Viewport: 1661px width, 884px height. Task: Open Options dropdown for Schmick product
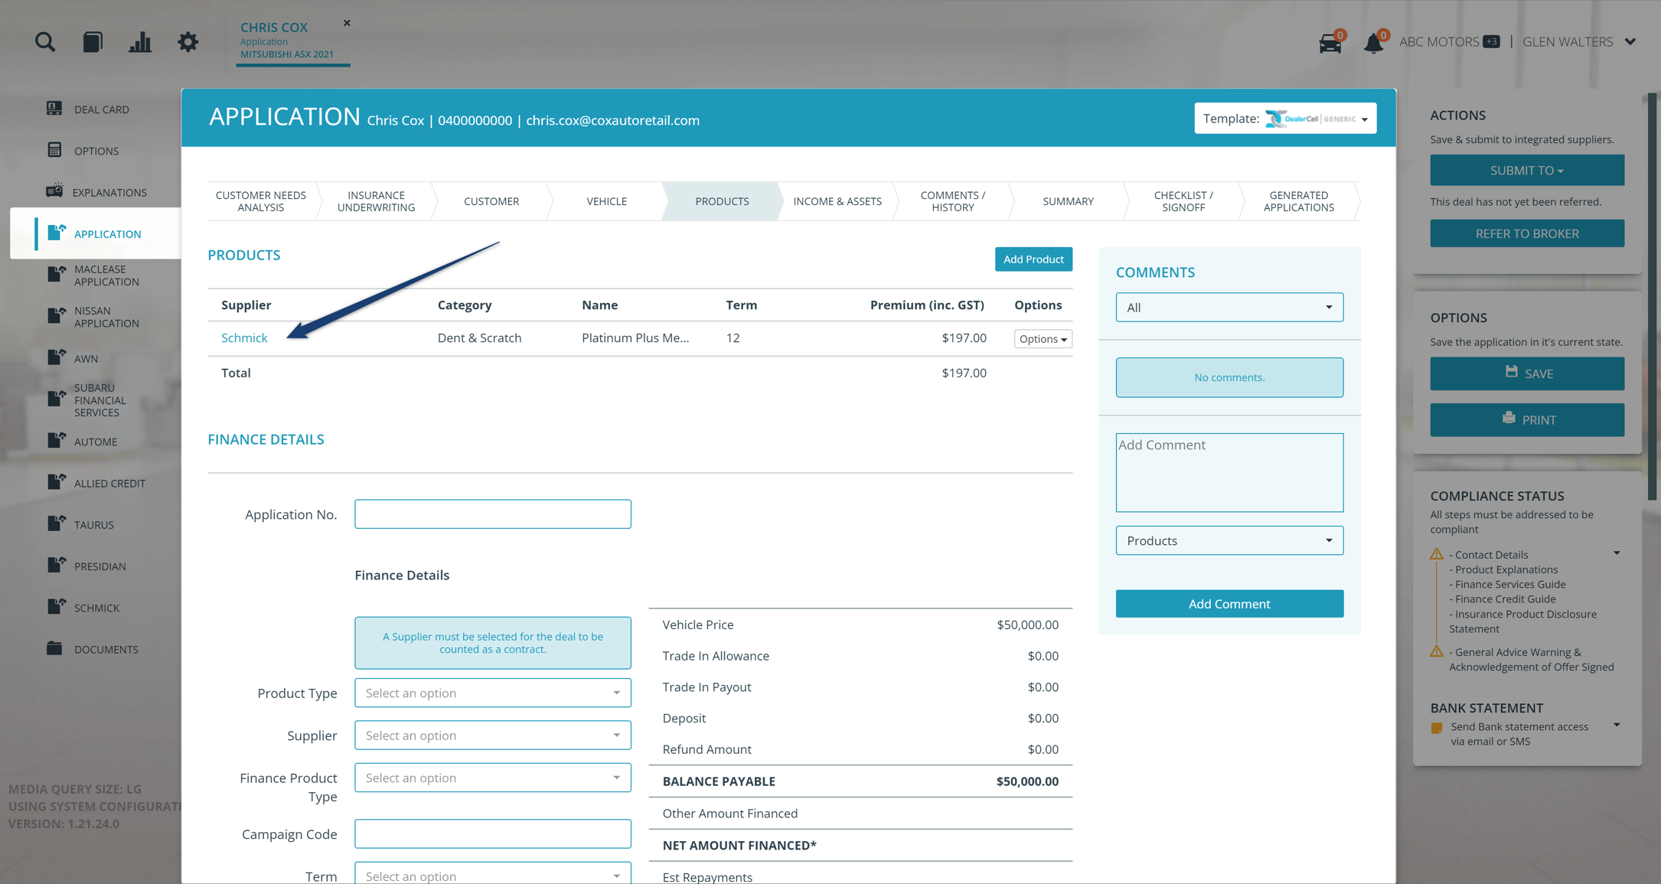click(1043, 339)
